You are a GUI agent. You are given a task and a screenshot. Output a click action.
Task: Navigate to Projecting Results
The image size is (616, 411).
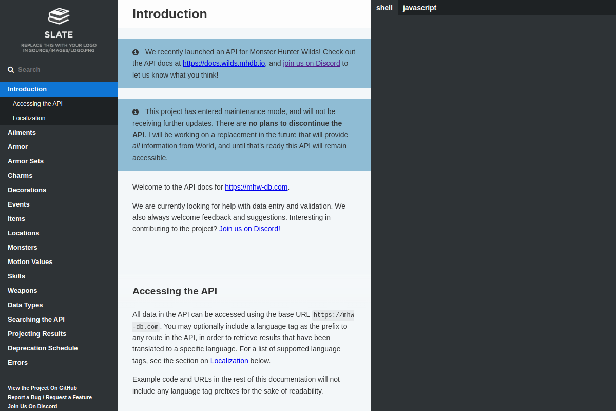(59, 334)
